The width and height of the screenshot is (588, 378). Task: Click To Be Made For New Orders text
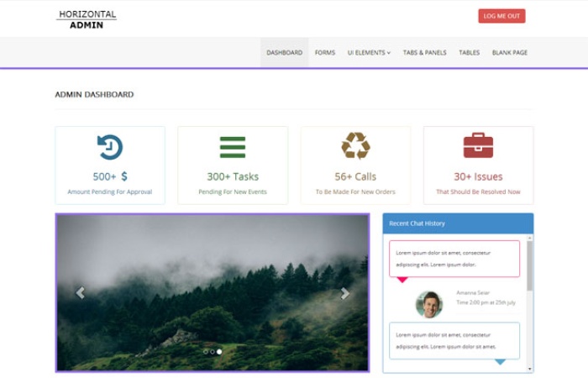pos(355,192)
